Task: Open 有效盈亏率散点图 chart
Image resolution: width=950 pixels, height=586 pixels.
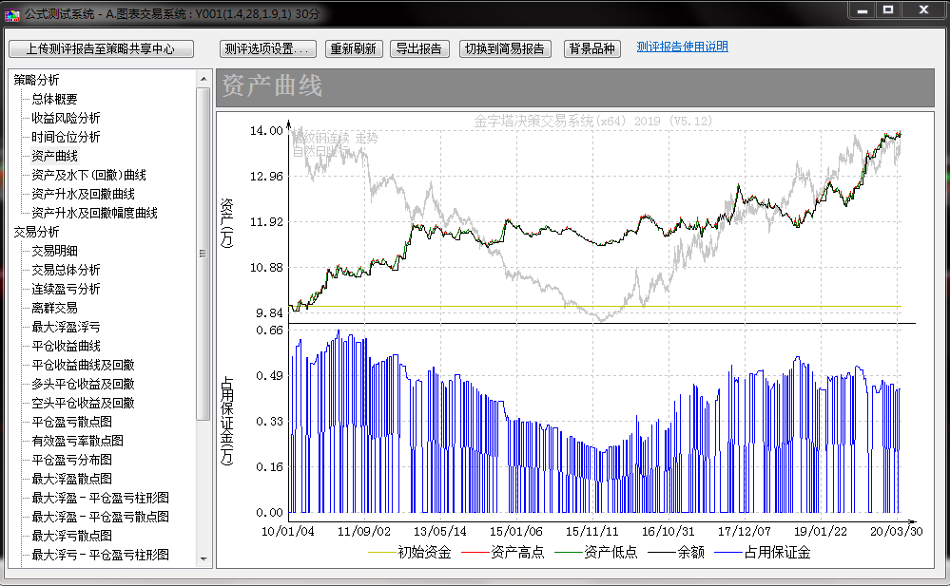Action: [x=78, y=441]
